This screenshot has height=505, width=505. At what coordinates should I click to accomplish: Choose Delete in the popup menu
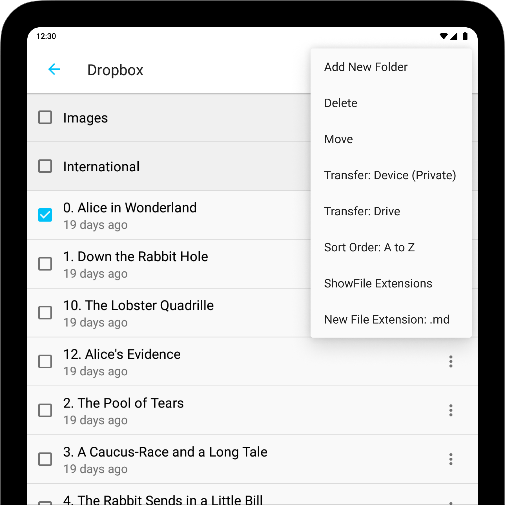click(x=391, y=103)
